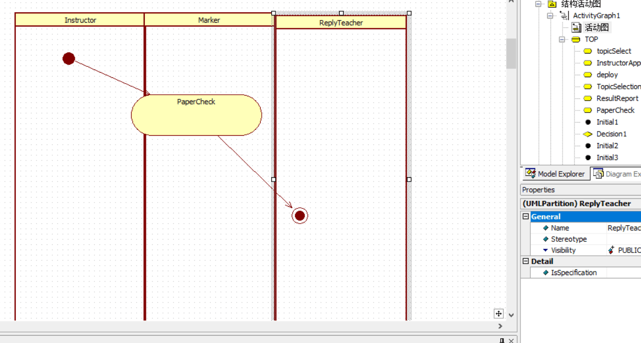Screen dimensions: 641x343
Task: Click the Stereotype property value field
Action: (x=624, y=239)
